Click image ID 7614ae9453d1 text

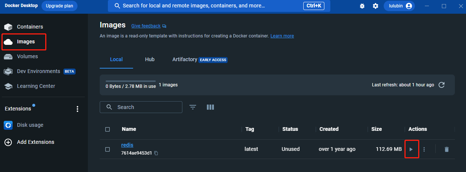[x=136, y=153]
